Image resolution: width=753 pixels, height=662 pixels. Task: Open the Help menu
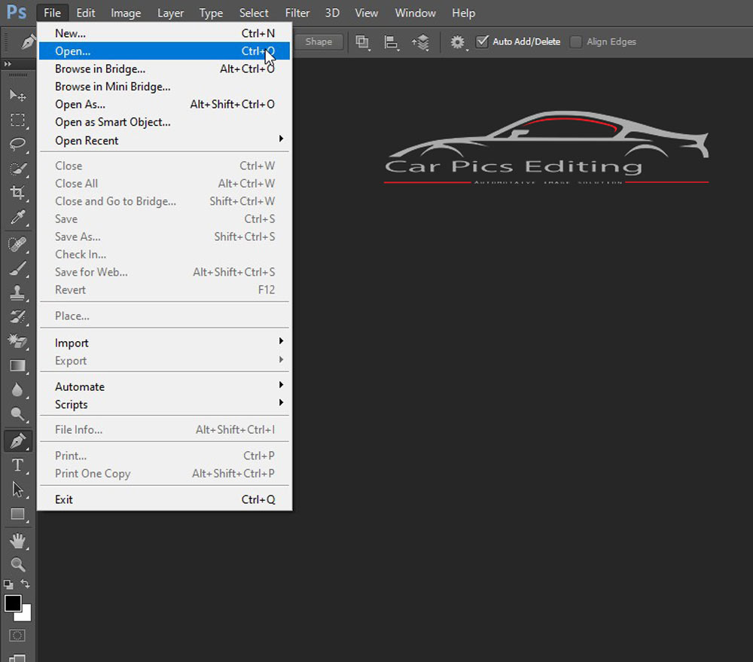point(463,13)
